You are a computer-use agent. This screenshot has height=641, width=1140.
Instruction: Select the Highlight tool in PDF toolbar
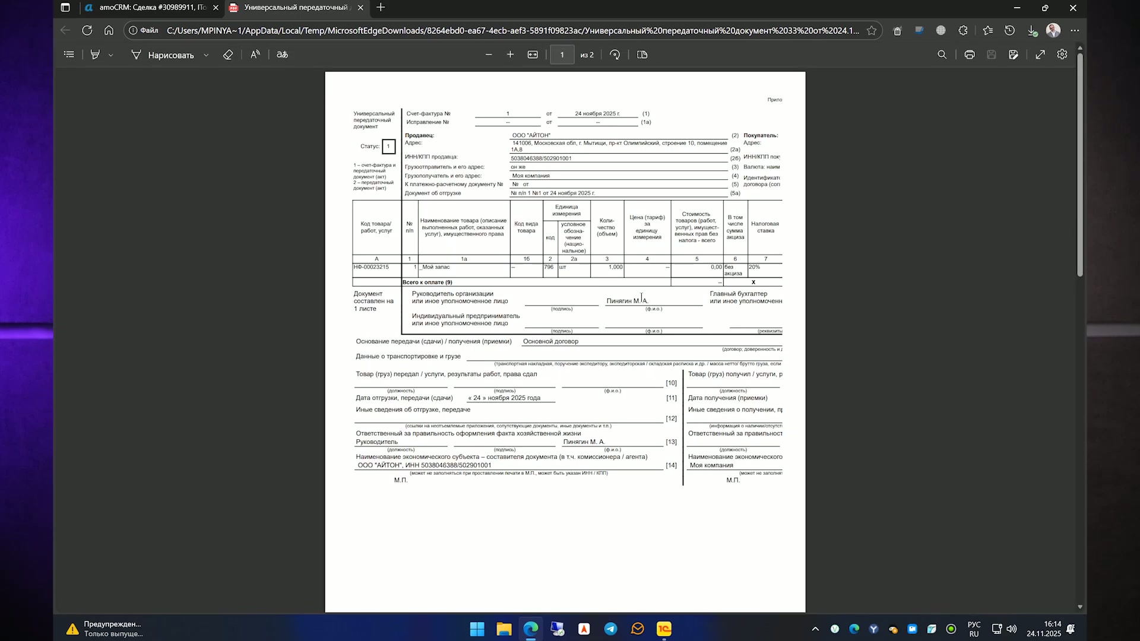(95, 55)
